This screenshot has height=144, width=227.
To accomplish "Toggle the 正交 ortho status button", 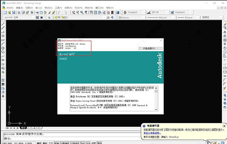I will point(51,143).
